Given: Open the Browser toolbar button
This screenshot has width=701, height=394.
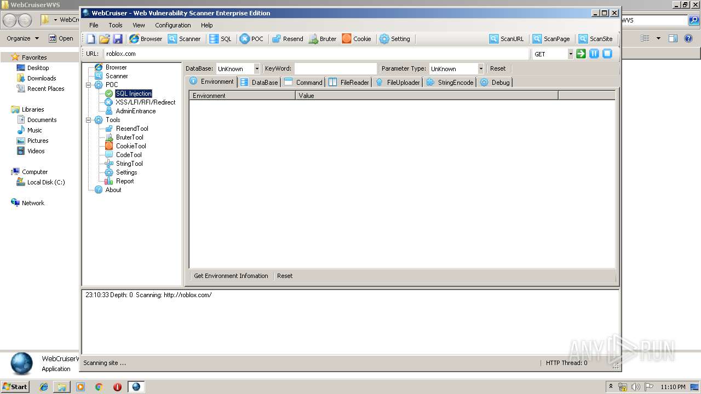Looking at the screenshot, I should [146, 39].
